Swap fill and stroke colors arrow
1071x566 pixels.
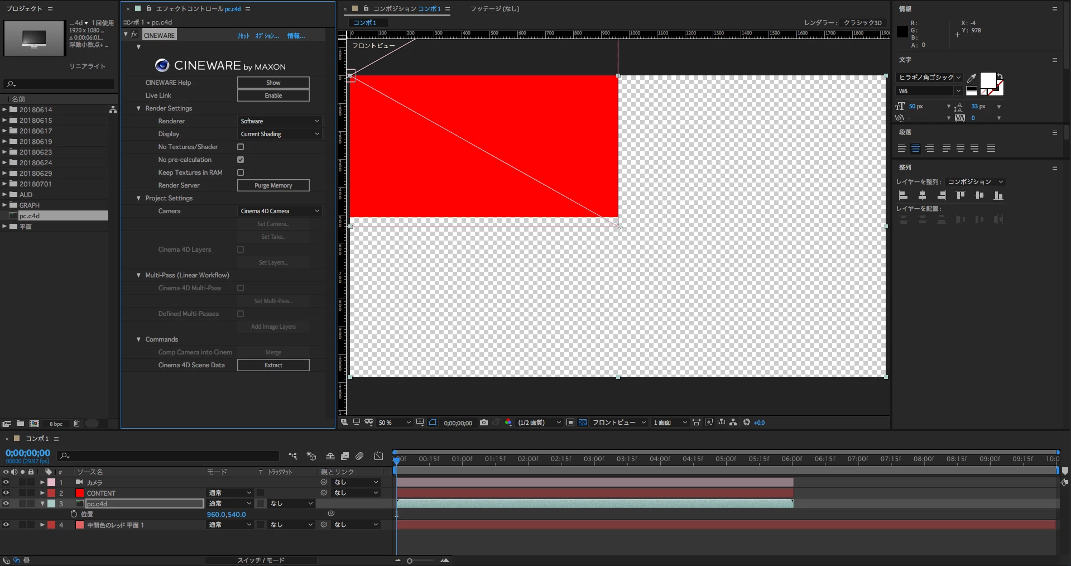pos(1000,76)
